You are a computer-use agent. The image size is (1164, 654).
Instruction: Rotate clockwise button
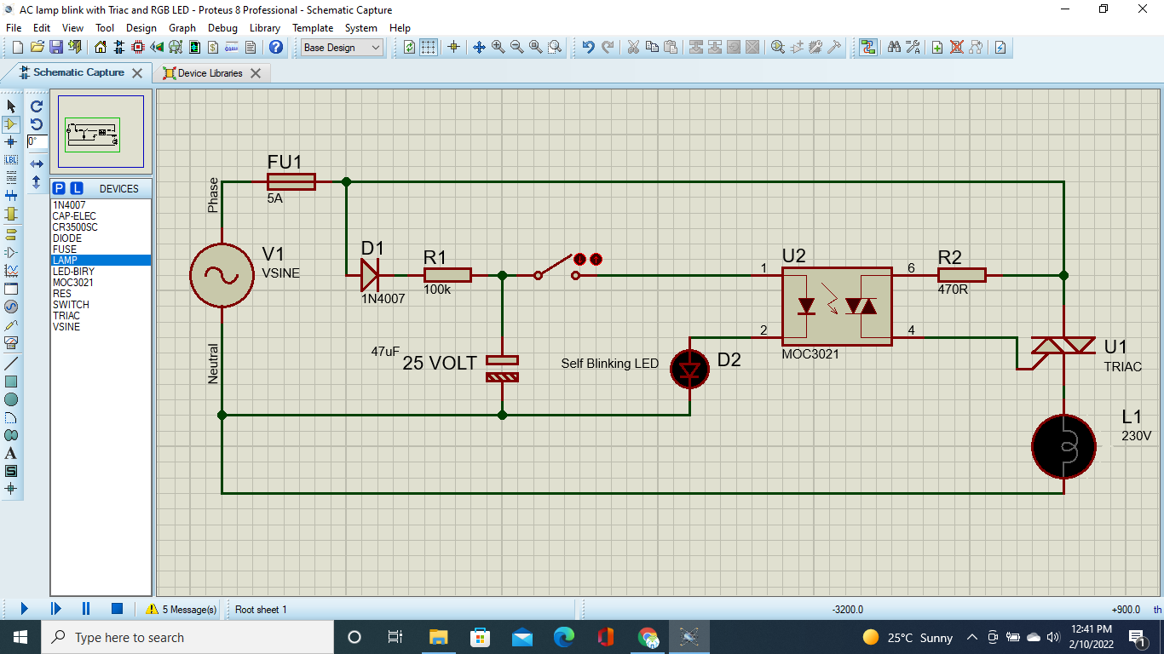(37, 106)
